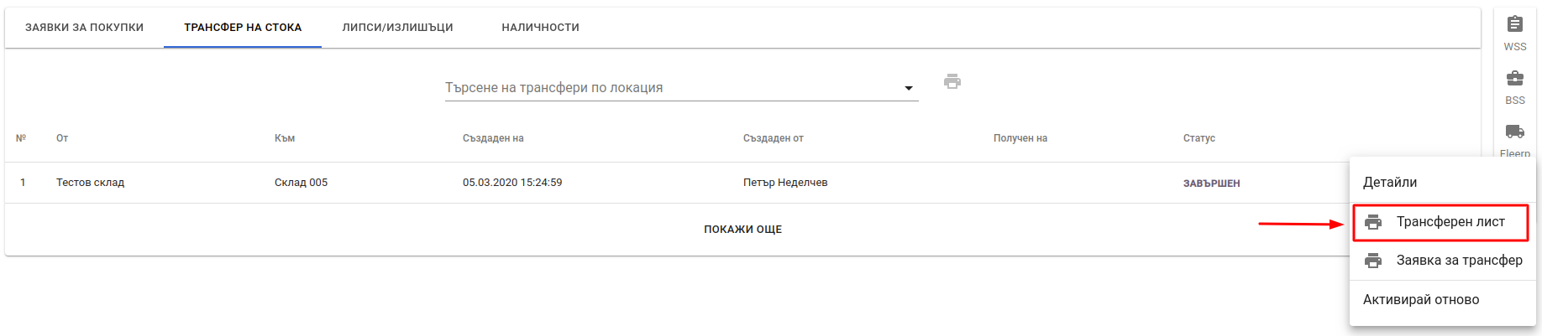
Task: Select the Трансфер на стока tab
Action: [x=243, y=28]
